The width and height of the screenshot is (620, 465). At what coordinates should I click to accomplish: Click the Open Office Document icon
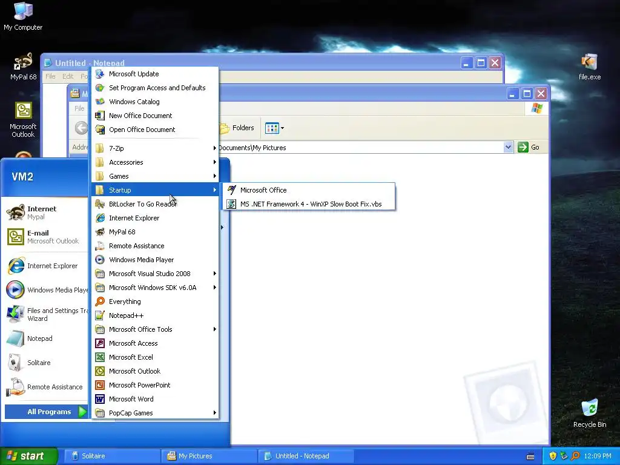click(x=100, y=130)
